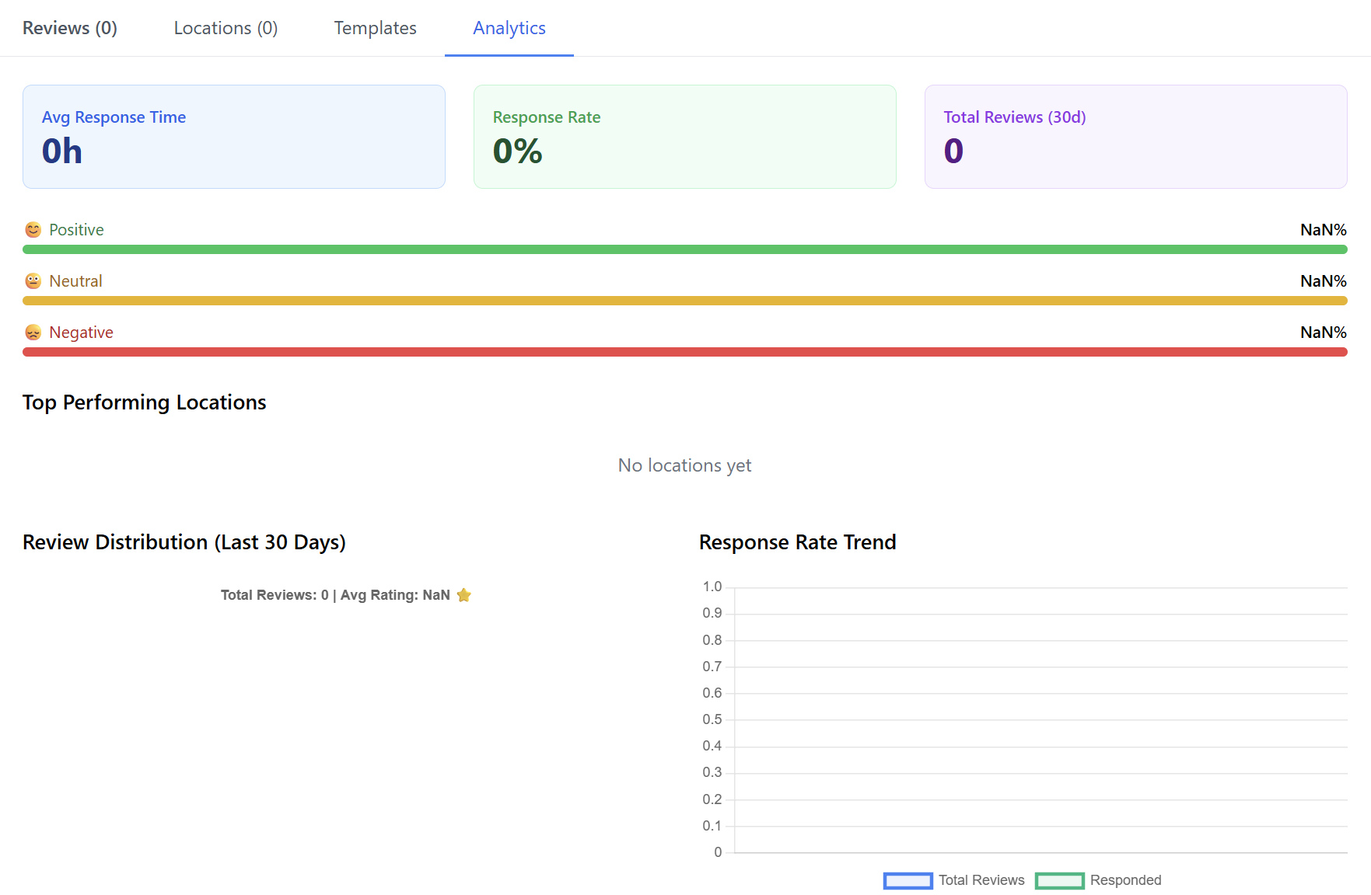
Task: Click the green Positive sentiment bar
Action: pos(684,249)
